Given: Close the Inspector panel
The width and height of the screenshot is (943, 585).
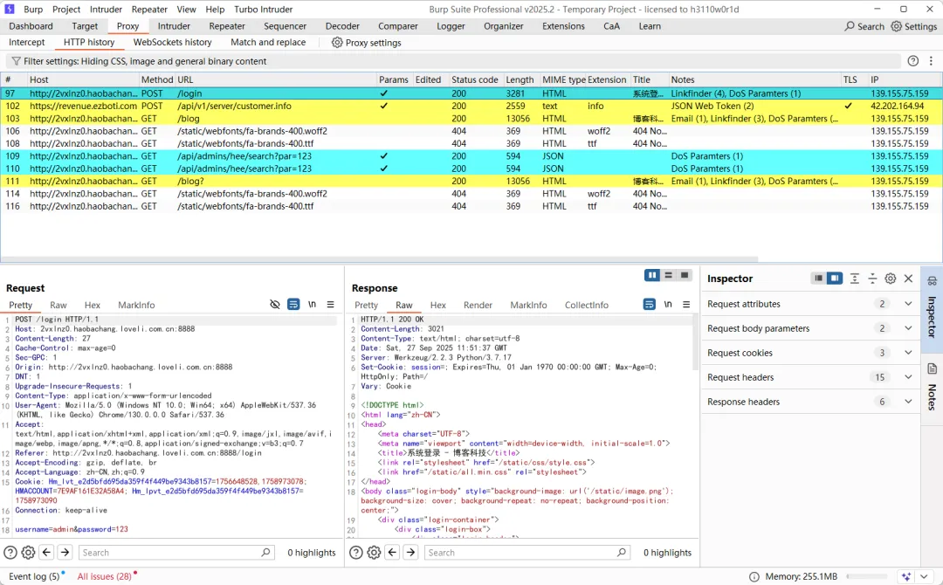Looking at the screenshot, I should (909, 279).
